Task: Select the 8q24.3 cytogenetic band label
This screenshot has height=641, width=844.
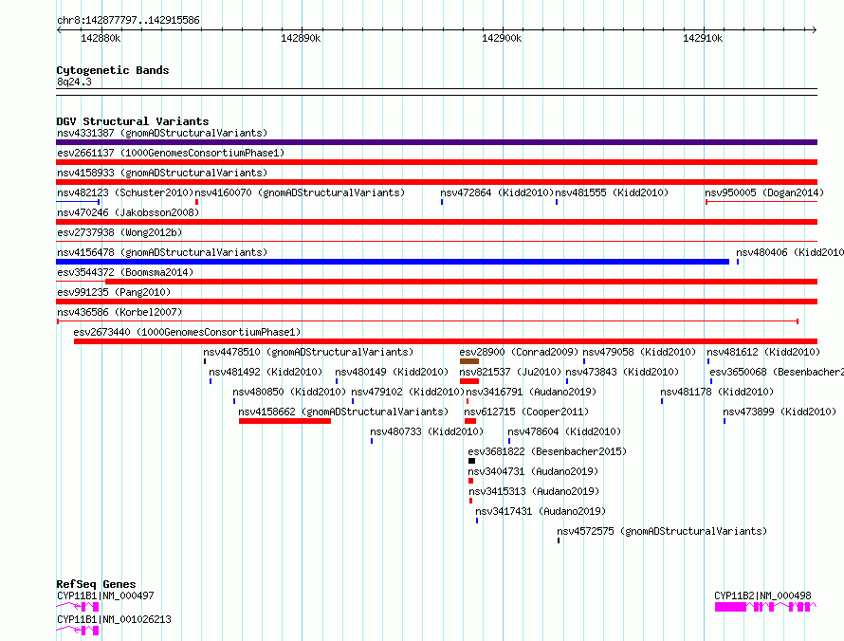Action: coord(74,82)
